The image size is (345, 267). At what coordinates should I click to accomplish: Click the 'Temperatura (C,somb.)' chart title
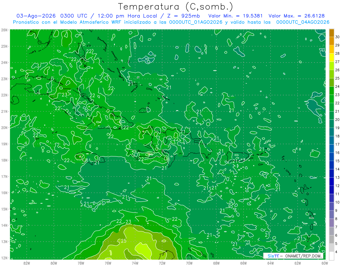[176, 7]
